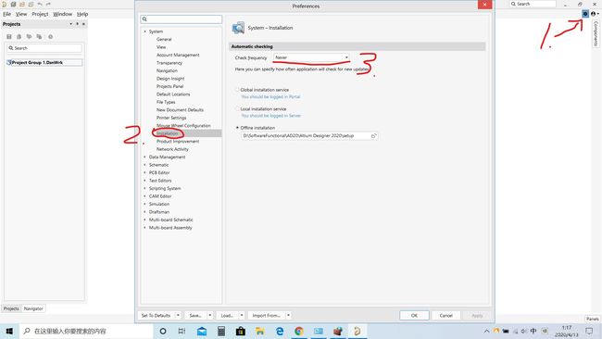Click the Import From button
Screen dimensions: 602x339
pos(267,315)
